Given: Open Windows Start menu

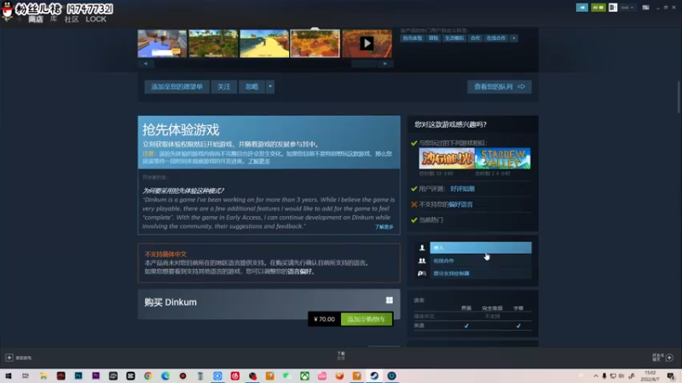Looking at the screenshot, I should click(8, 376).
